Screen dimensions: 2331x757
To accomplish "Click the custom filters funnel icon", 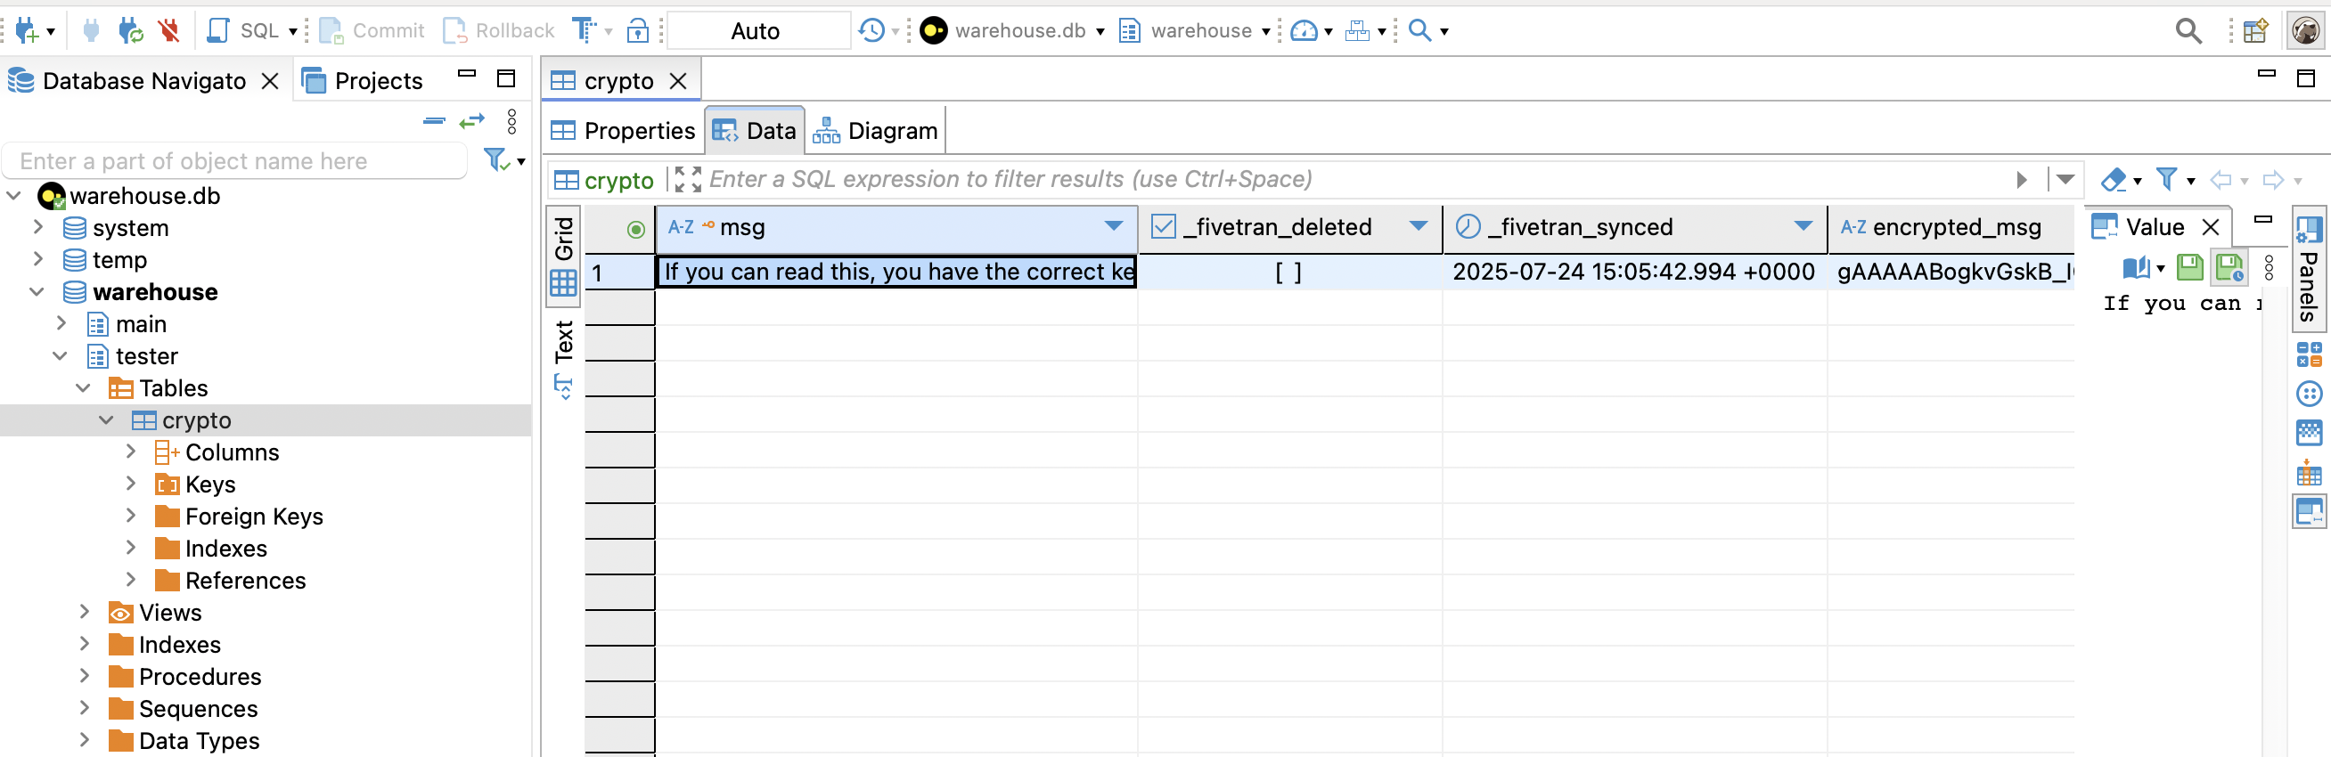I will [x=2167, y=180].
